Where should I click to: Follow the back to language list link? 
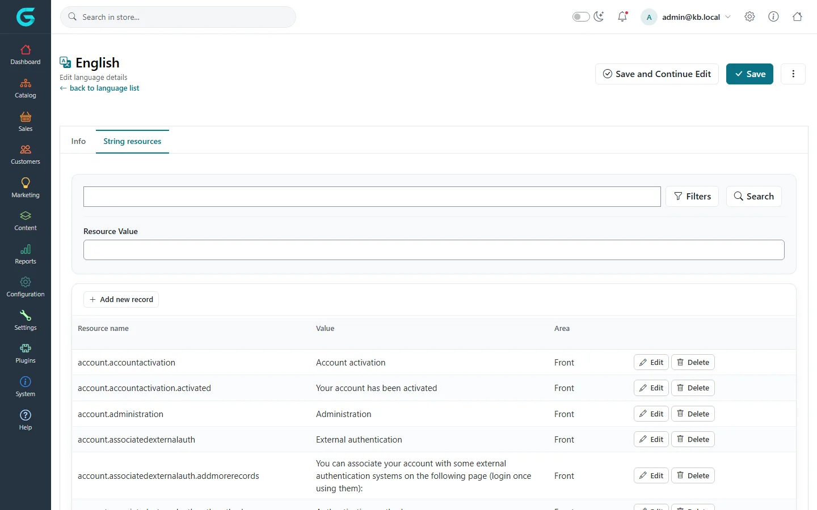coord(99,88)
